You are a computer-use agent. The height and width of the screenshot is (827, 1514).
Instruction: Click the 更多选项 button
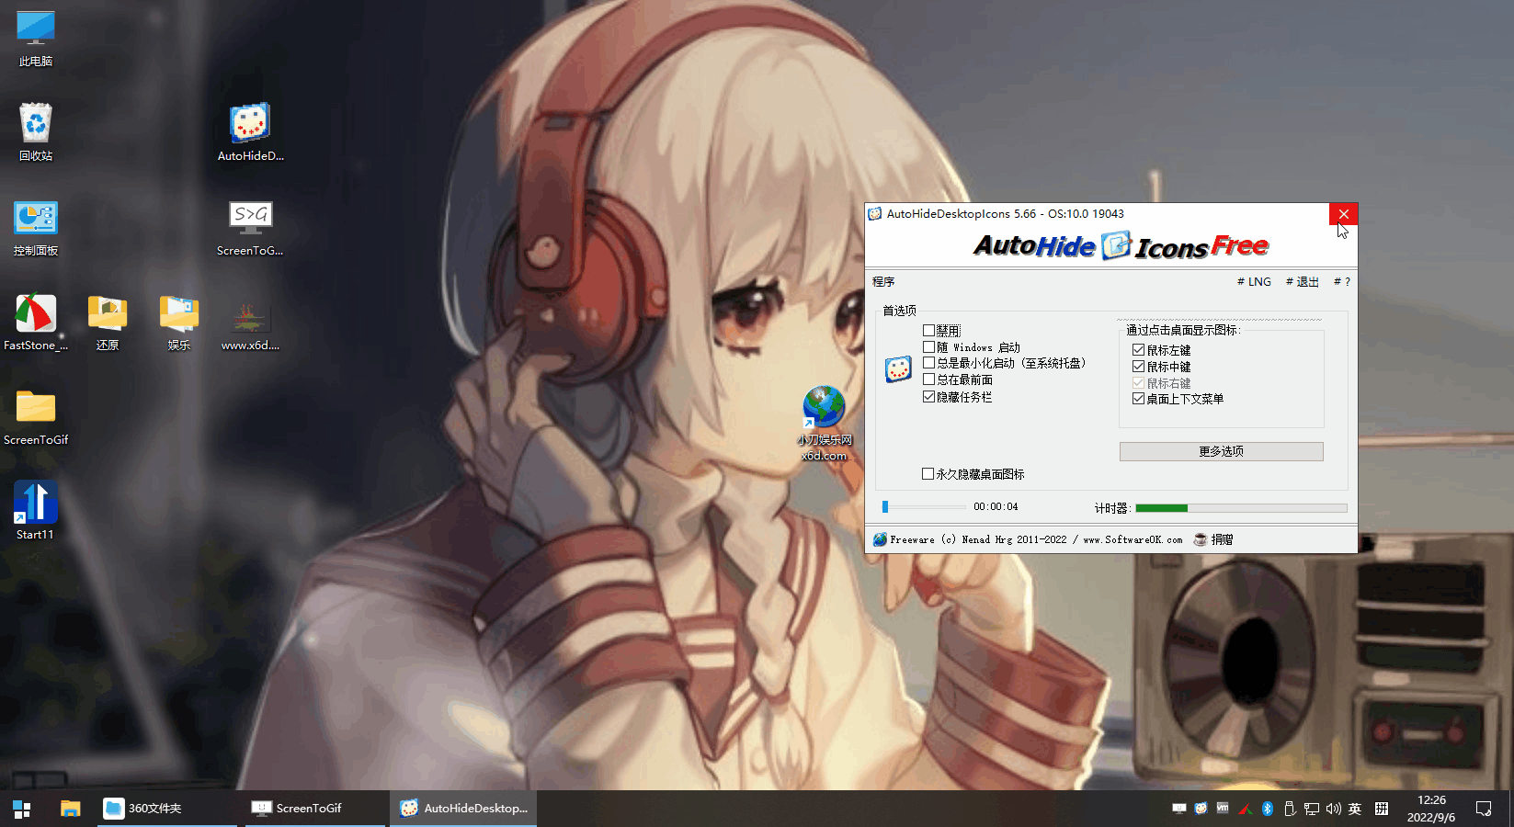pos(1221,451)
